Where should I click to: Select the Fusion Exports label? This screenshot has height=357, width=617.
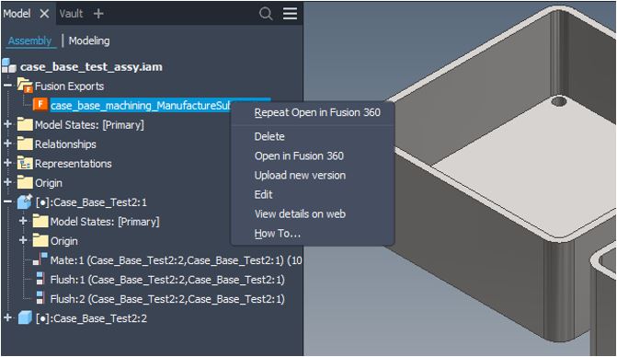pos(69,86)
